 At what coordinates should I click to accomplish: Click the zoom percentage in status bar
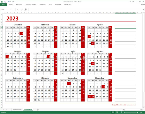pyautogui.click(x=141, y=112)
